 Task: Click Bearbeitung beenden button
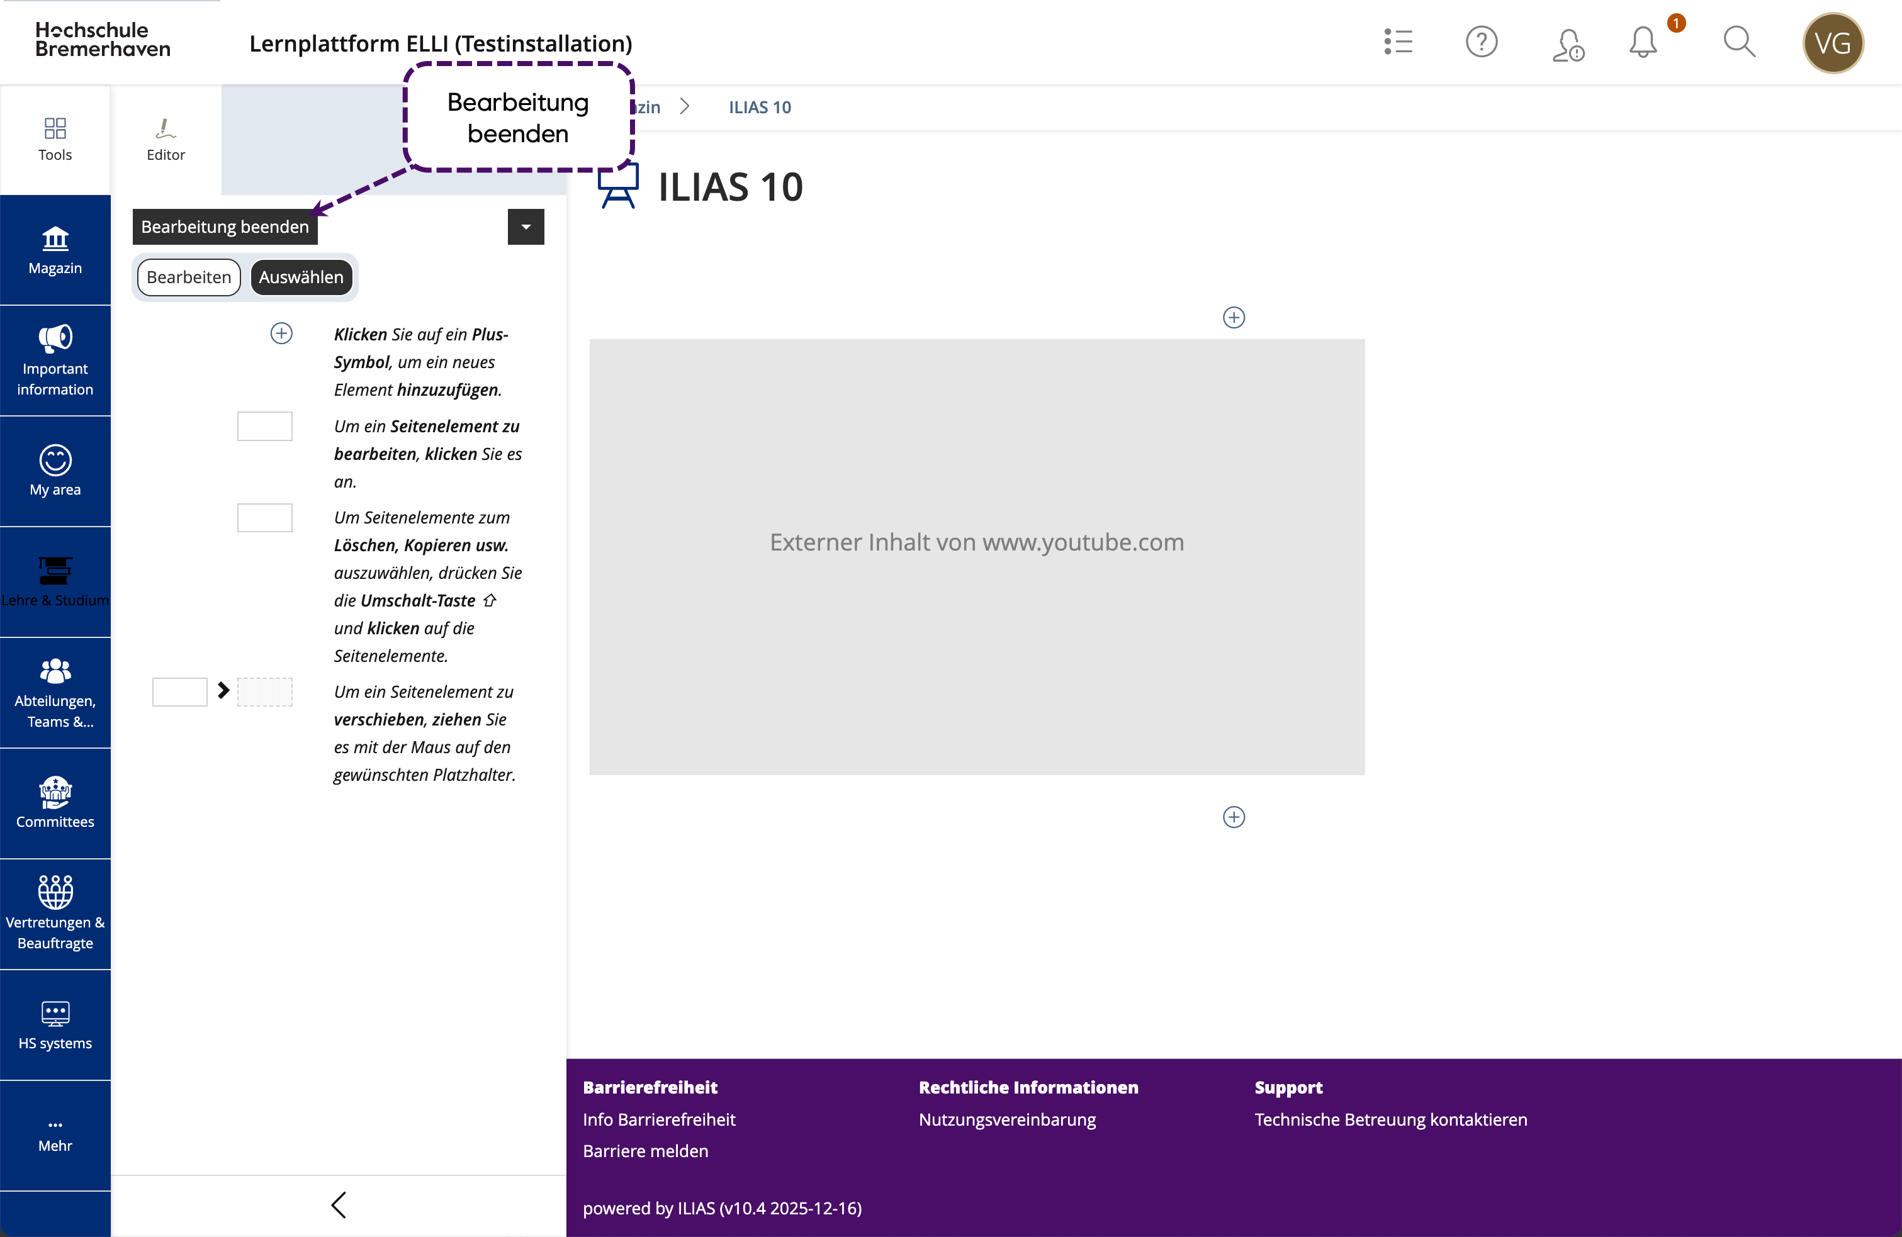tap(225, 227)
